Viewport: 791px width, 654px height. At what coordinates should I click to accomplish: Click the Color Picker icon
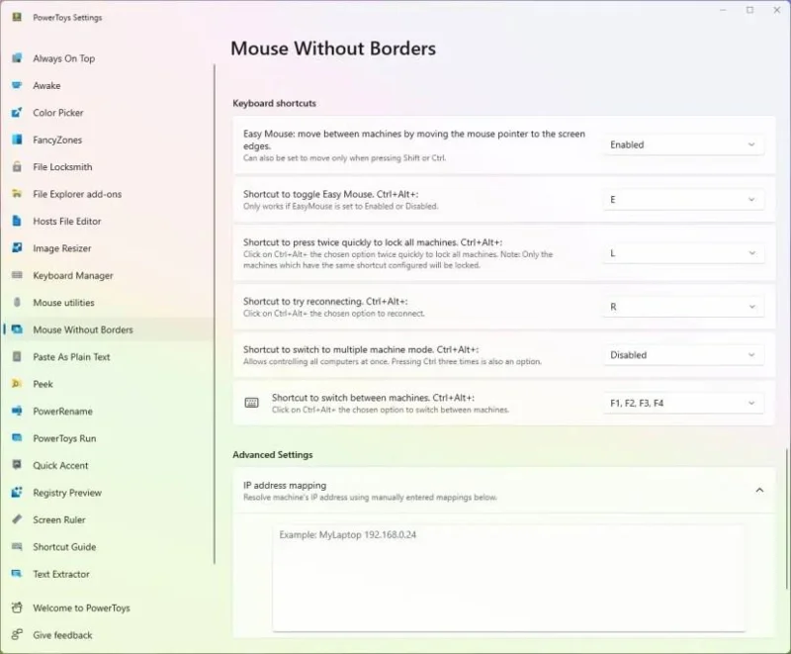[17, 113]
